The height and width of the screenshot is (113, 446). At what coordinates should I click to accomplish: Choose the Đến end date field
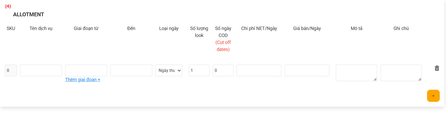click(131, 70)
